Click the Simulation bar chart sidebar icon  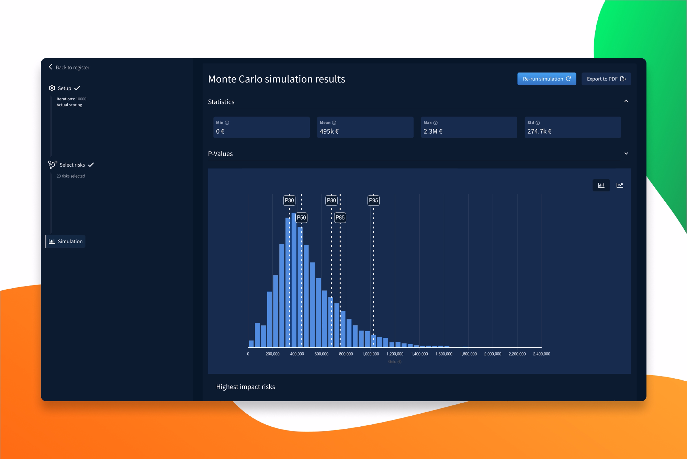(x=52, y=242)
